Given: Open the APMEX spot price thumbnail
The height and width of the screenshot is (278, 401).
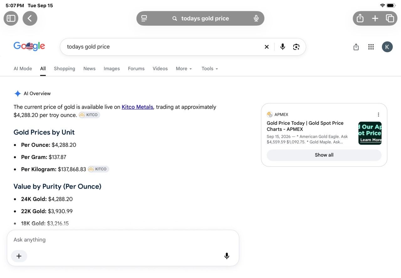Looking at the screenshot, I should [x=370, y=133].
